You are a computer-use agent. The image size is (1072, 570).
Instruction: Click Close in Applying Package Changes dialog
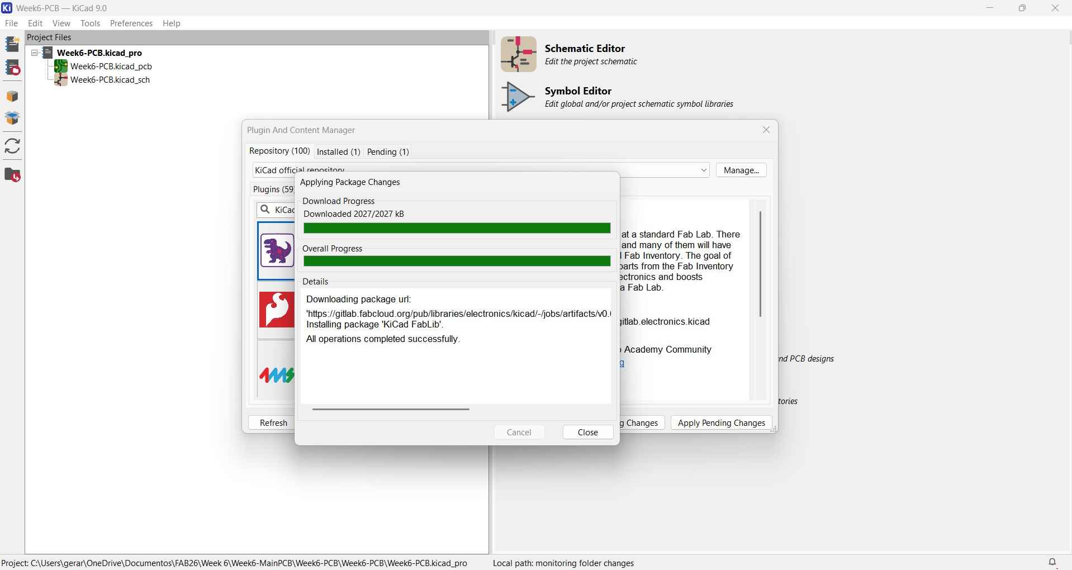(x=588, y=433)
